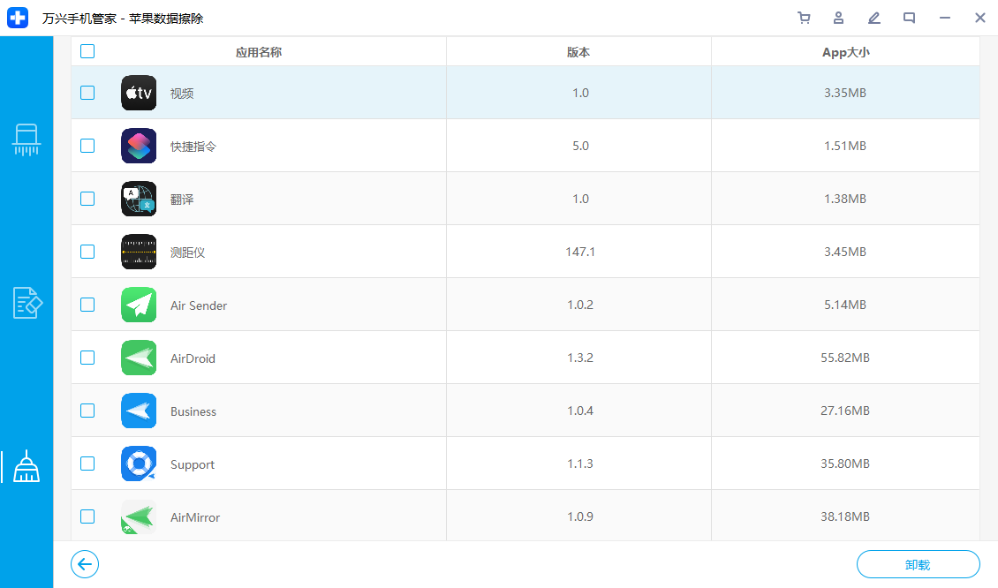This screenshot has height=588, width=998.
Task: Toggle the select-all checkbox in header
Action: point(87,52)
